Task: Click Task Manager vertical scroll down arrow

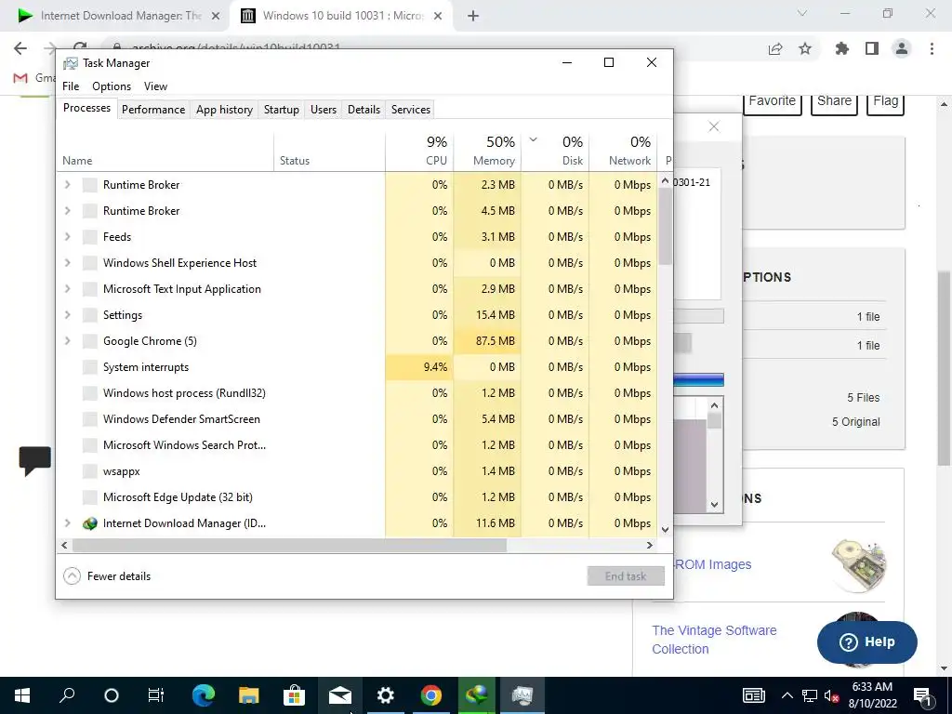Action: 665,529
